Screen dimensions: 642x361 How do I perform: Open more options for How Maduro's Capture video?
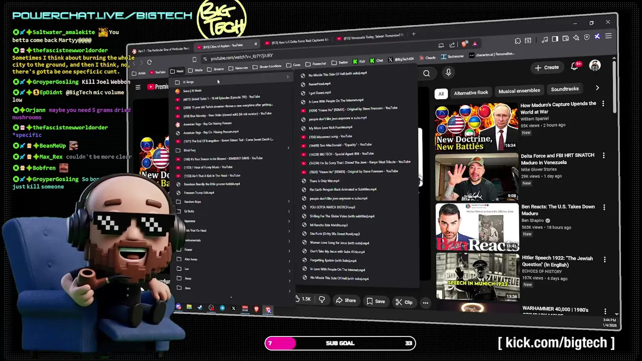[603, 104]
